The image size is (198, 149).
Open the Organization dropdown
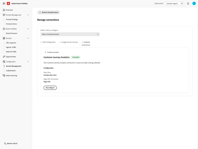click(x=175, y=3)
